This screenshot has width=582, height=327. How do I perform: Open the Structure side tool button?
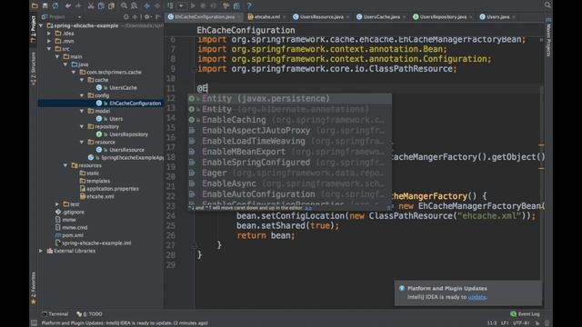pos(33,69)
